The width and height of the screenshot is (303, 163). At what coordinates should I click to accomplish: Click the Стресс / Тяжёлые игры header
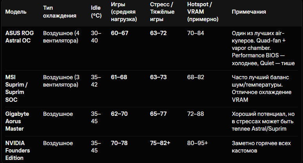tap(162, 12)
